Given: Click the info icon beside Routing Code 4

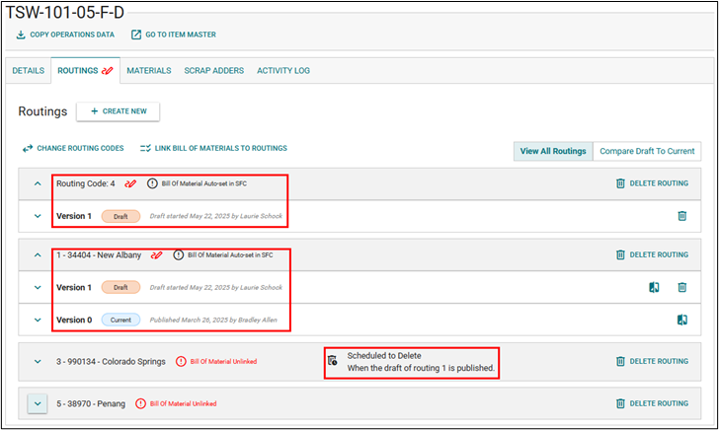Looking at the screenshot, I should (x=152, y=183).
